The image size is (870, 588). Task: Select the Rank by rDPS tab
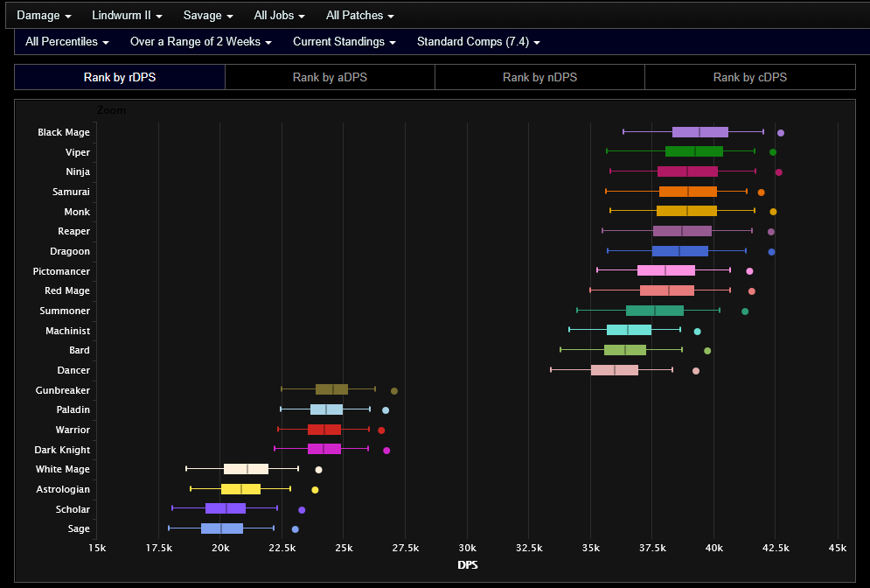pos(120,77)
